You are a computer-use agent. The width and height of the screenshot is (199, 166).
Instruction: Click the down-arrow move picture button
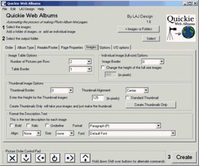pos(26,158)
